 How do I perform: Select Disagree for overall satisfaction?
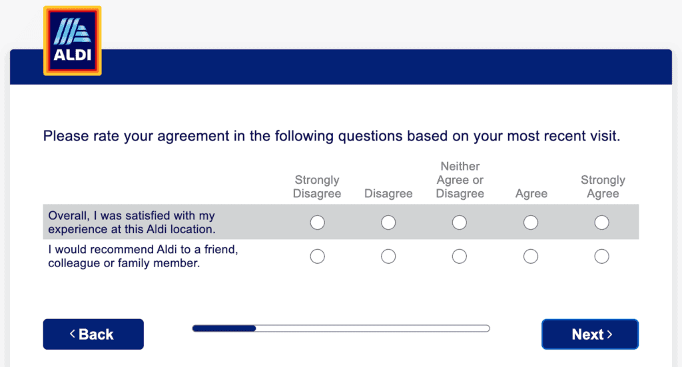click(388, 222)
